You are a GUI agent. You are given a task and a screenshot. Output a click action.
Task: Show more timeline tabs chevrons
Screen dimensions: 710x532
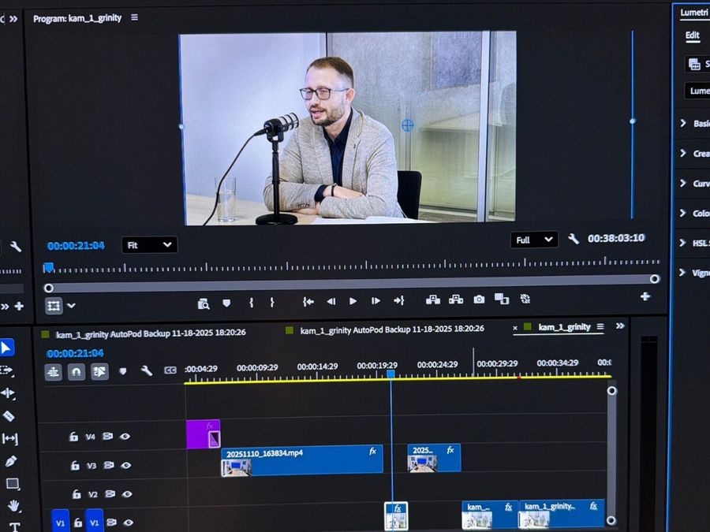pyautogui.click(x=620, y=326)
